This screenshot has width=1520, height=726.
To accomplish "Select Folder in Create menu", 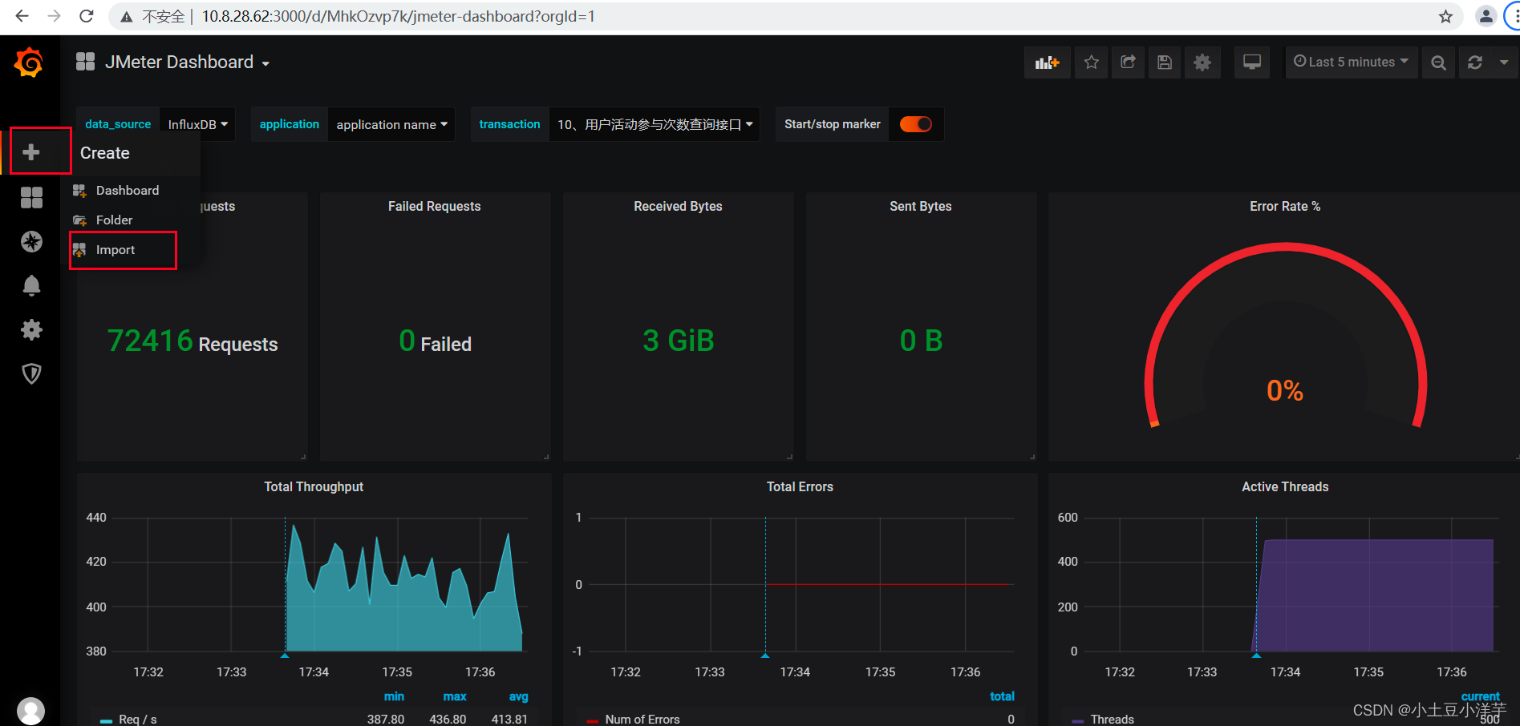I will (114, 220).
